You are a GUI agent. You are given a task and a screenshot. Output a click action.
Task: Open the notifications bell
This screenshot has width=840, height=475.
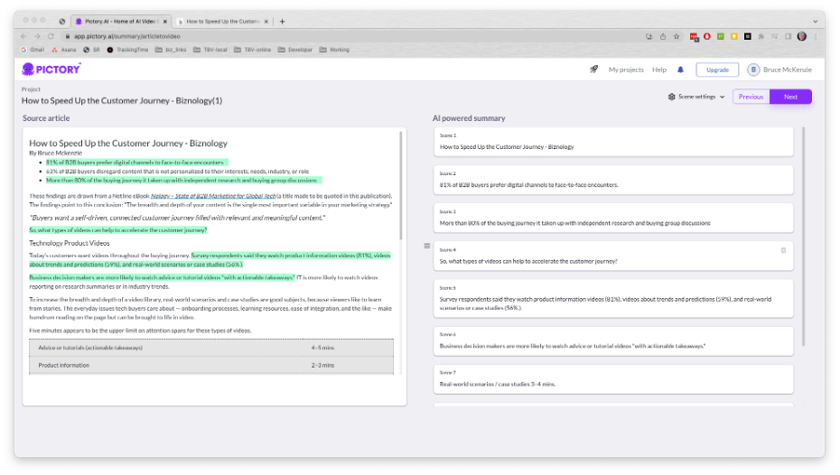click(680, 70)
